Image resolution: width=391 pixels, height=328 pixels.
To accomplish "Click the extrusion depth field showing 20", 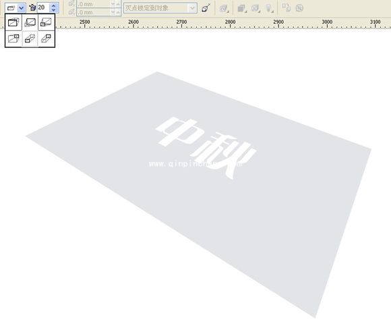I will (x=43, y=7).
